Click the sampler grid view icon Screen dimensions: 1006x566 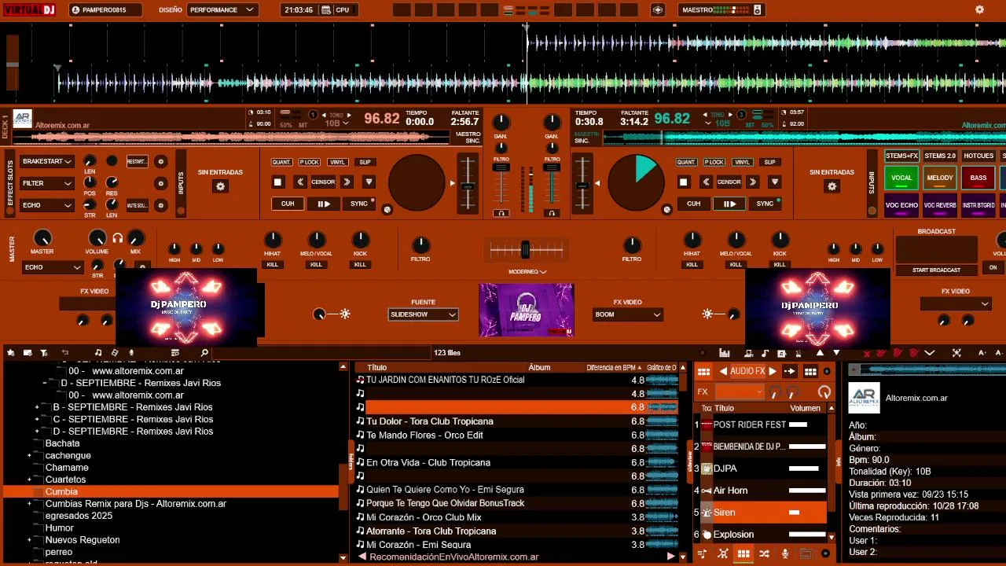[743, 554]
